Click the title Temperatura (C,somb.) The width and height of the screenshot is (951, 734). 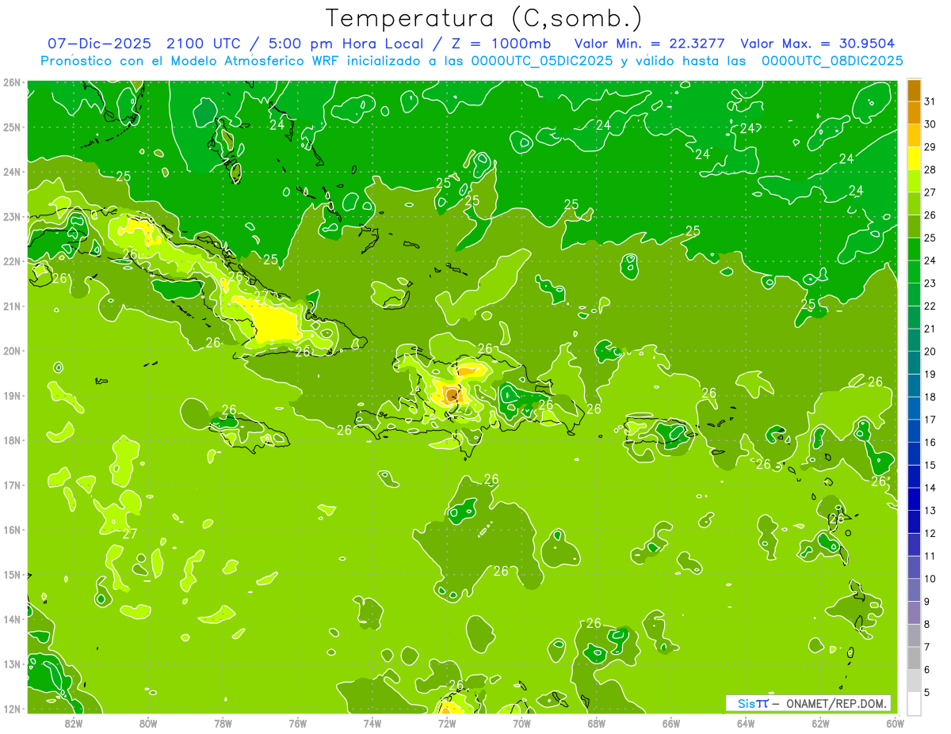(483, 18)
